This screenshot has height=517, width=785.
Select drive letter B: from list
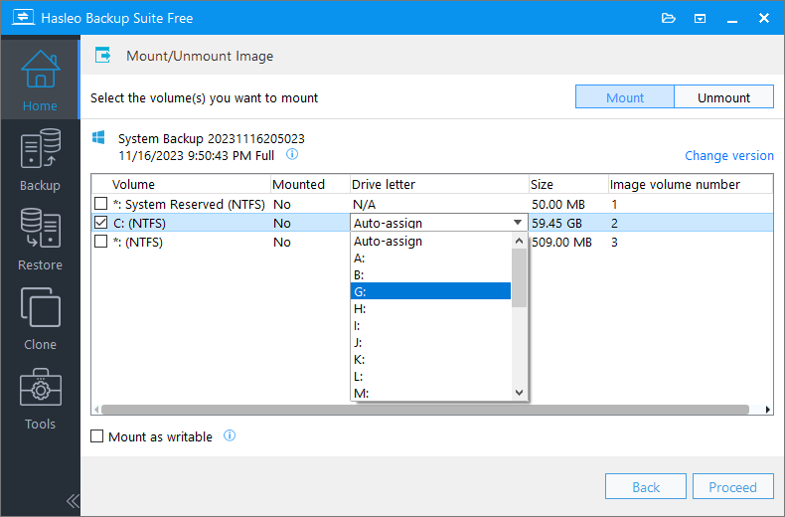(x=430, y=274)
